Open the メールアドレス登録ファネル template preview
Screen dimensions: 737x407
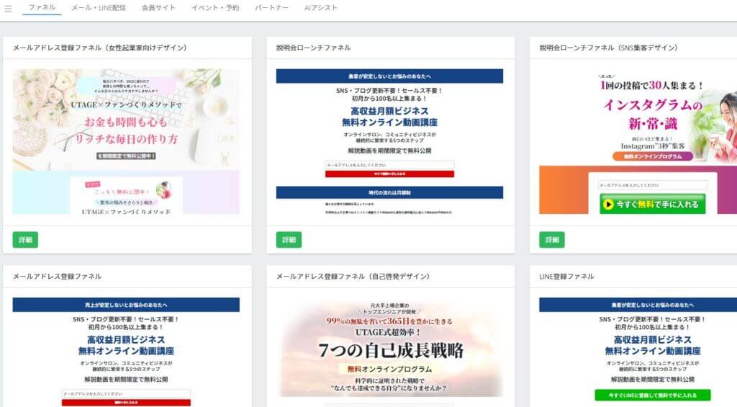click(x=126, y=352)
